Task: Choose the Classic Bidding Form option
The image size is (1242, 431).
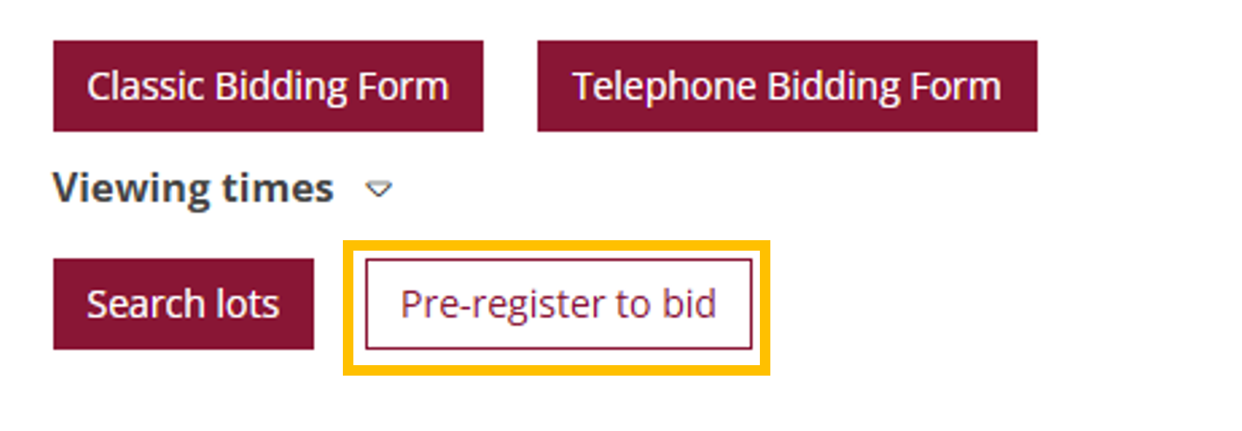Action: click(268, 86)
